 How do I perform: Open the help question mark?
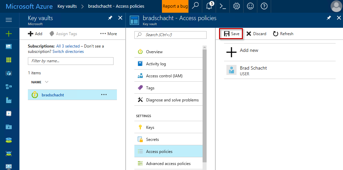click(x=264, y=6)
